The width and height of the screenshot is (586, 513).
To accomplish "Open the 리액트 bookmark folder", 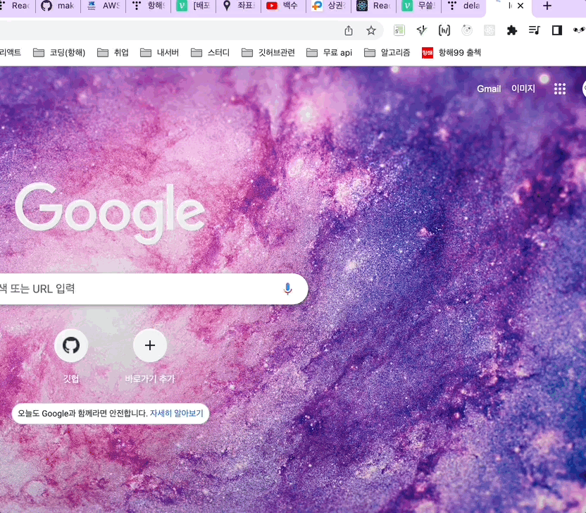I will [11, 53].
